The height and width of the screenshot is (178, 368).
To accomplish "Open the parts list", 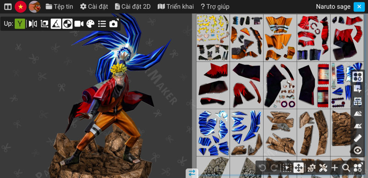I will pyautogui.click(x=102, y=24).
